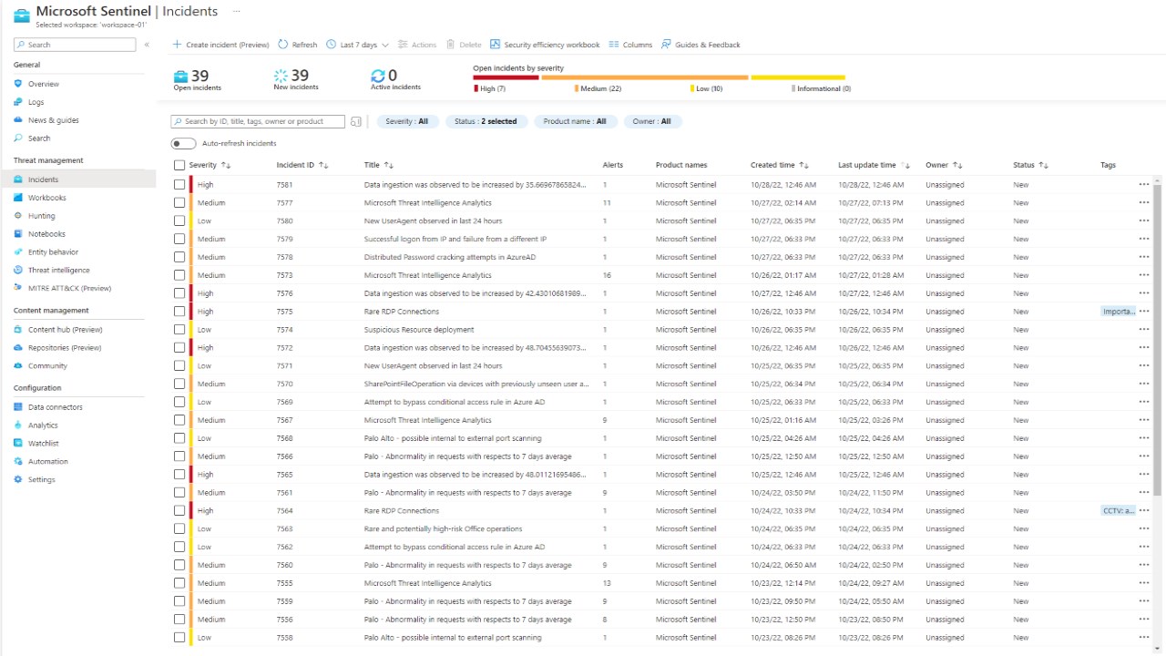
Task: Open Security efficiency workbook
Action: point(545,45)
